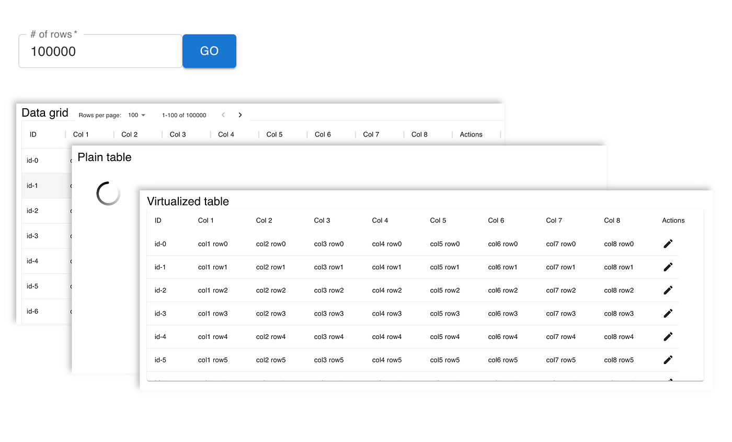
Task: Select the Actions column header
Action: (471, 134)
